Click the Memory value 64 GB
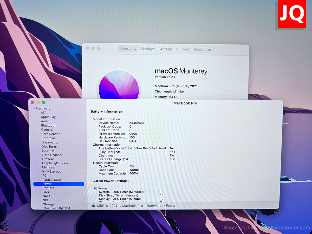312x234 pixels. pos(174,97)
